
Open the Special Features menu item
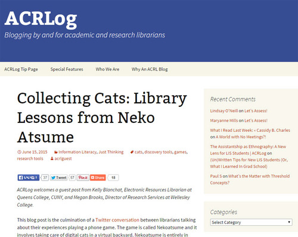coord(67,69)
